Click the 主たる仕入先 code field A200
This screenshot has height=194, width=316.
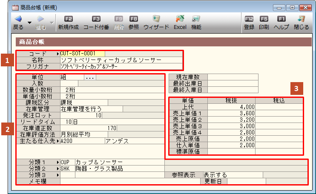coord(82,141)
